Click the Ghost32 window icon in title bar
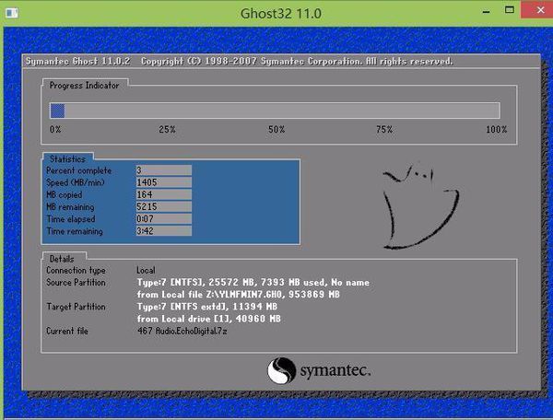Screen dimensions: 553x420 tap(12, 13)
